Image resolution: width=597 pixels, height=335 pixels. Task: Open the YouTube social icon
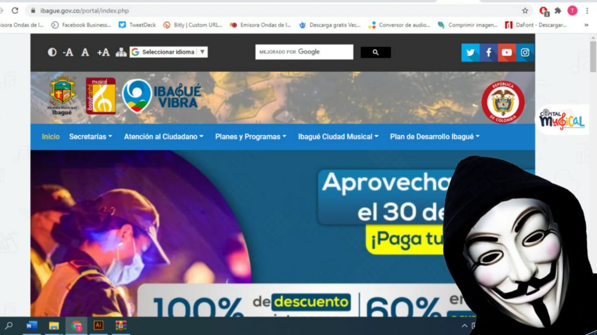pyautogui.click(x=507, y=53)
